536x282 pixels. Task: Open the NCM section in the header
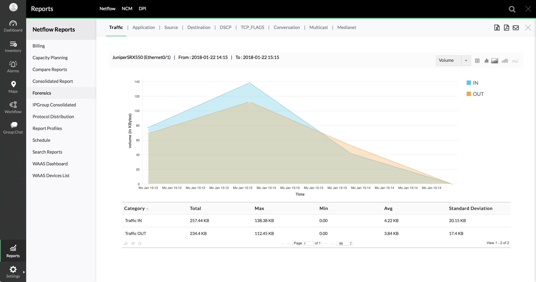click(127, 8)
